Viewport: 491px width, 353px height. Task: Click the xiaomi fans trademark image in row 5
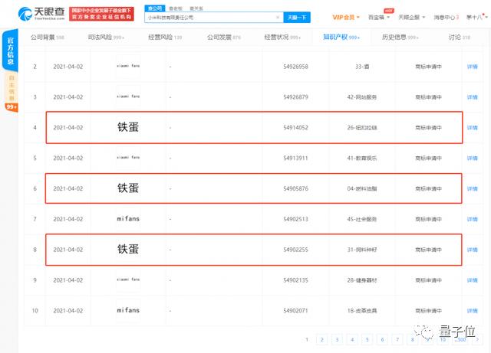click(128, 158)
